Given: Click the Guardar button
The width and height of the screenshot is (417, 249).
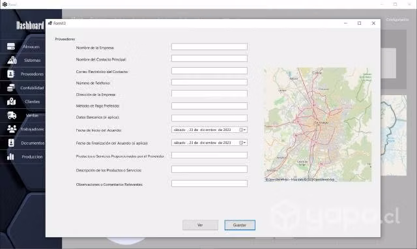Looking at the screenshot, I should [x=240, y=225].
